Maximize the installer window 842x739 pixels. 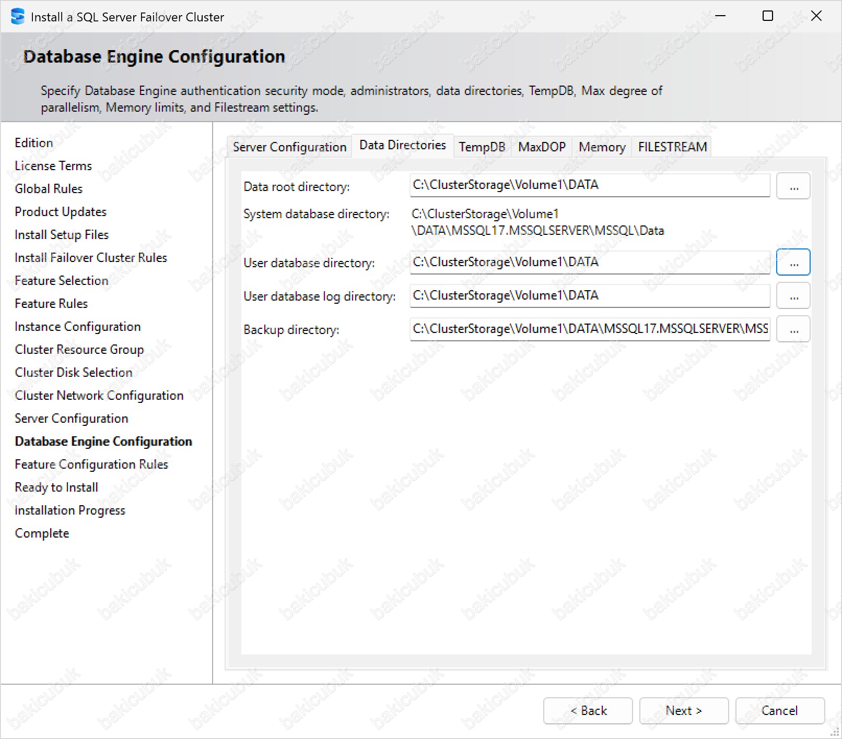(768, 16)
